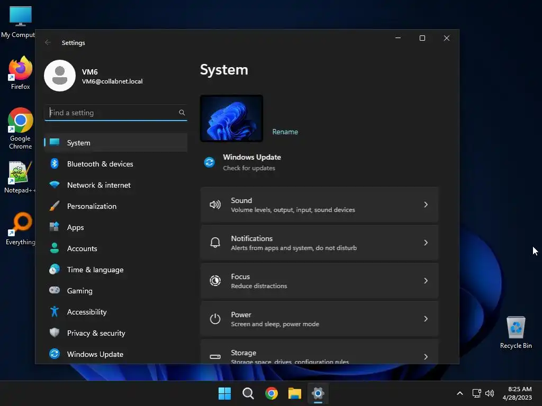Open Accounts settings
Screen dimensions: 542x406
point(116,248)
